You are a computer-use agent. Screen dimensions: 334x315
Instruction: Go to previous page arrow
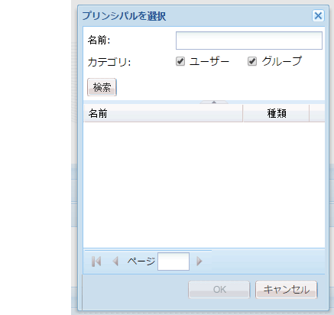pyautogui.click(x=115, y=261)
